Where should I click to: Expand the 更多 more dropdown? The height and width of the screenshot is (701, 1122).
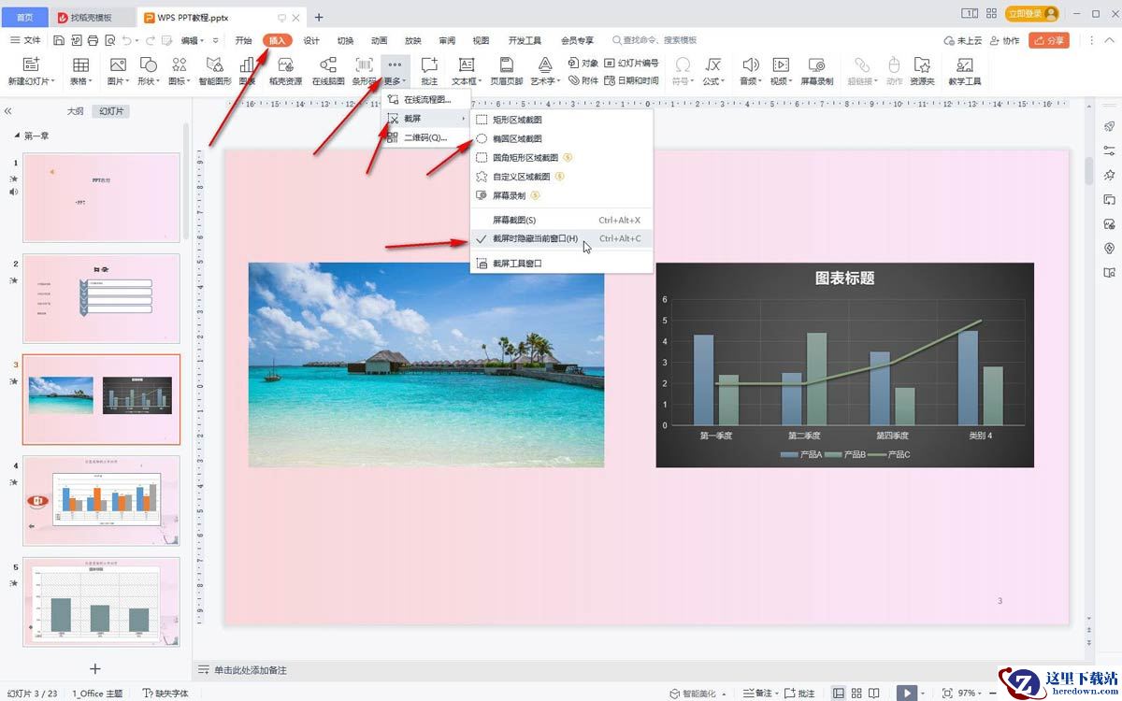[395, 71]
